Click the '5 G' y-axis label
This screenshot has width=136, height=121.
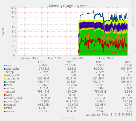coord(14,32)
